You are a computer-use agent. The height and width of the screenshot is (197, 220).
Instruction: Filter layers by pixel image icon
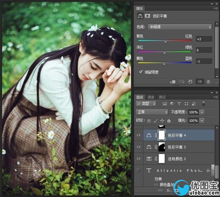pyautogui.click(x=165, y=104)
